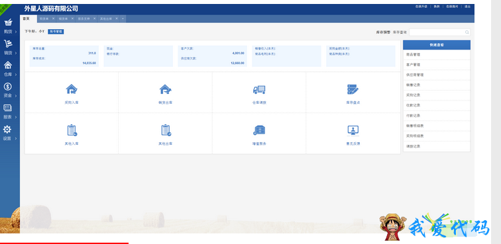Click the customer debt value 4,001.00
This screenshot has height=244, width=501.
239,54
